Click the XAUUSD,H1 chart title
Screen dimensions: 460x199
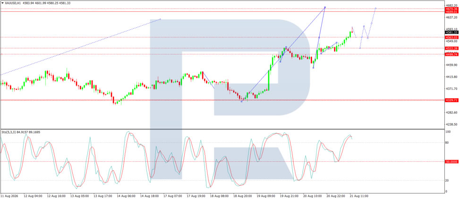point(12,2)
